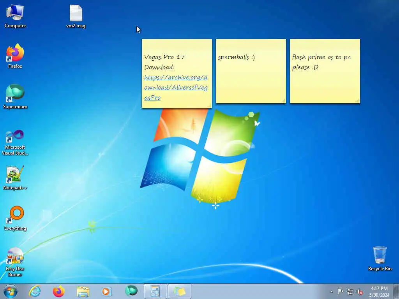Viewport: 399px width, 299px height.
Task: Open the Action Center flag icon
Action: tap(341, 291)
